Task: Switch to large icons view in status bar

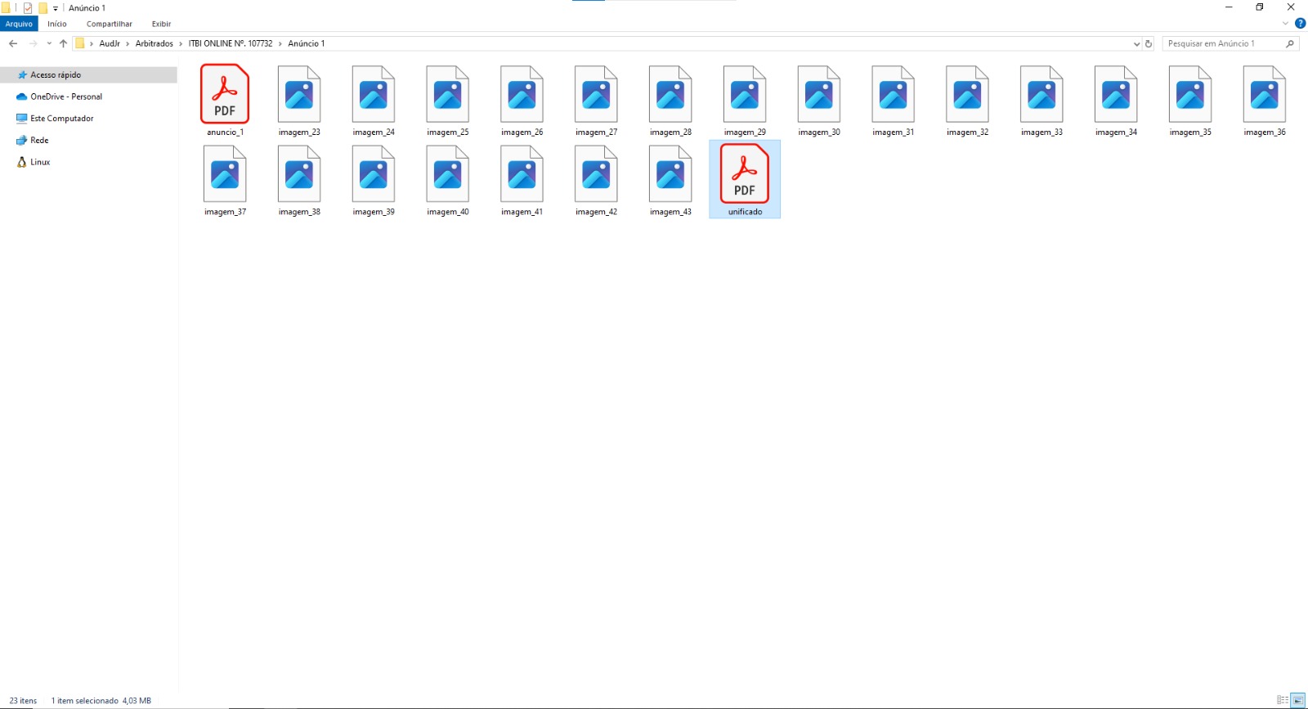Action: [1297, 700]
